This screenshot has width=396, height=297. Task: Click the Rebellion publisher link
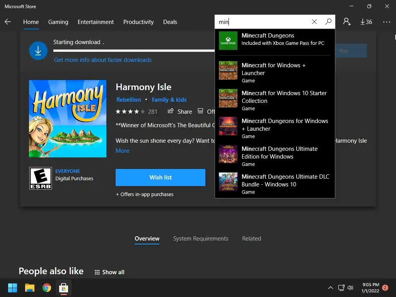point(128,100)
